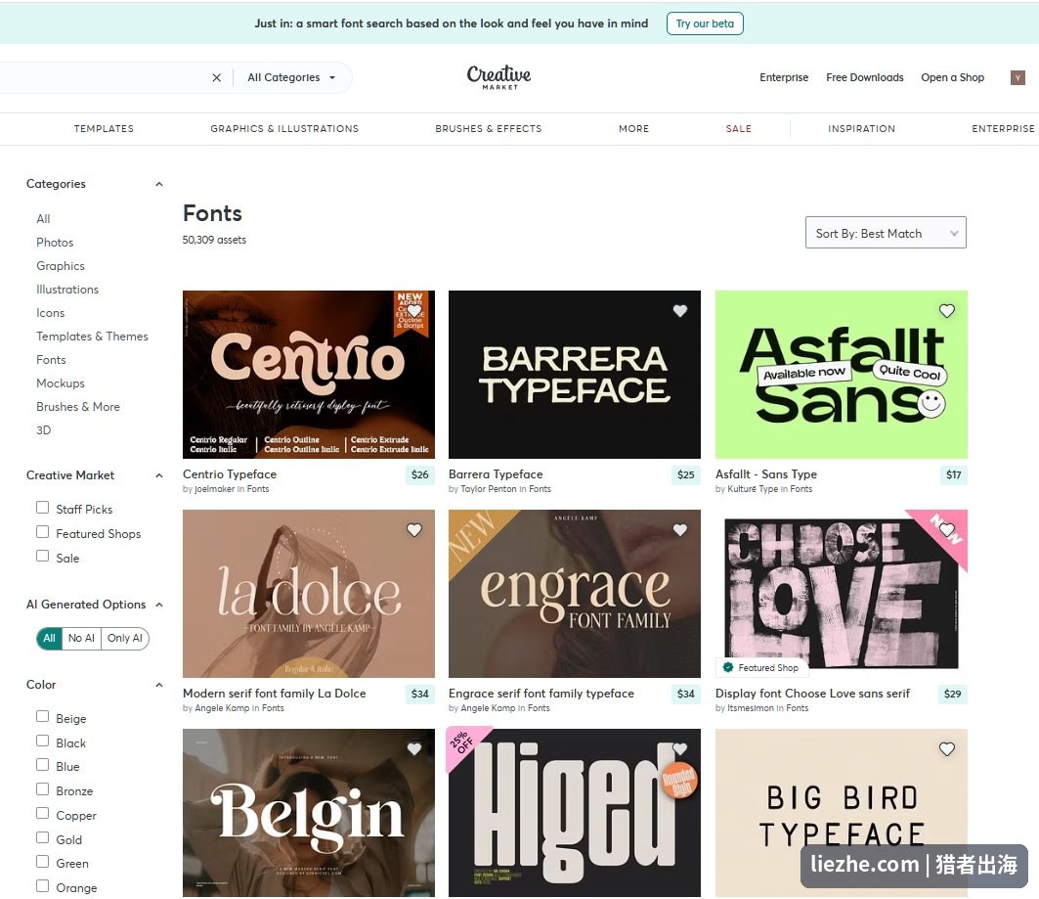Viewport: 1039px width, 899px height.
Task: Open the Graphics & Illustrations menu
Action: [284, 128]
